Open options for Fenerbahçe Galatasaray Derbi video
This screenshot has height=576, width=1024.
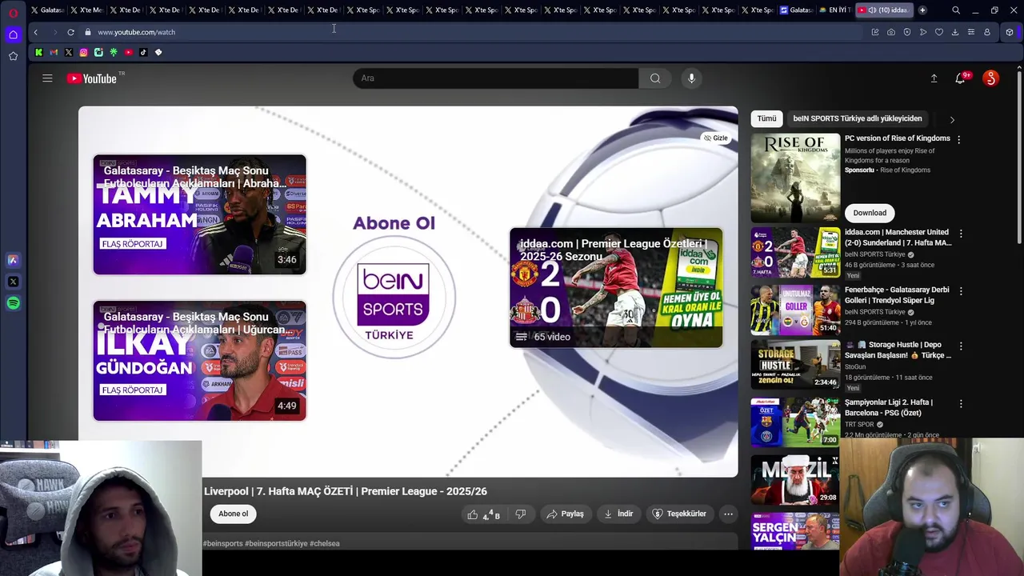tap(961, 291)
